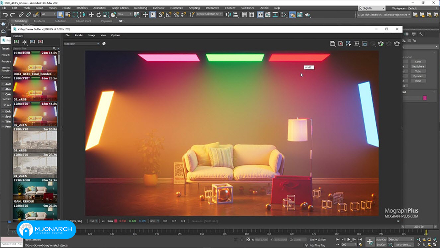Save current VFB image with disk icon
Image resolution: width=440 pixels, height=248 pixels.
333,44
